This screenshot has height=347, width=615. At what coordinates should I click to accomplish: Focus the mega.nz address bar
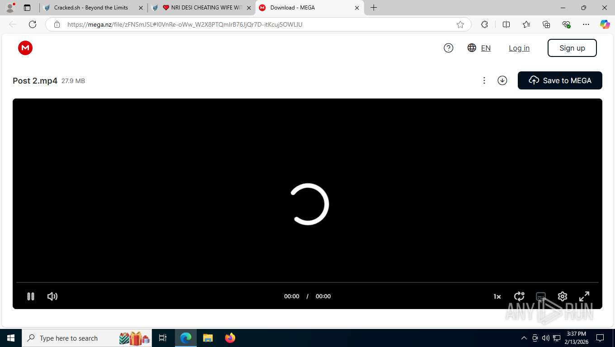pyautogui.click(x=258, y=24)
